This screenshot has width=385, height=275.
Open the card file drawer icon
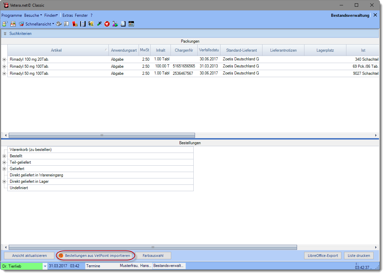13,24
